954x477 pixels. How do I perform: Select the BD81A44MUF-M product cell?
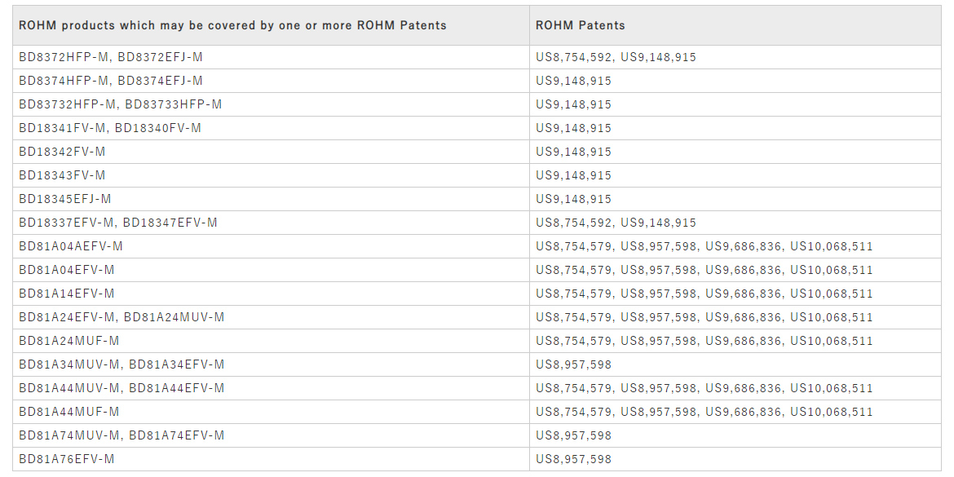coord(271,412)
